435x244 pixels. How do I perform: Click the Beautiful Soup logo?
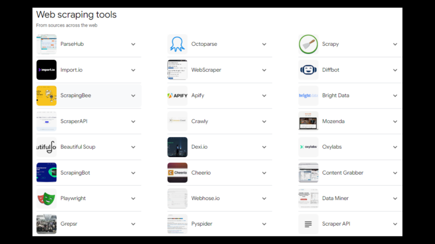point(46,147)
